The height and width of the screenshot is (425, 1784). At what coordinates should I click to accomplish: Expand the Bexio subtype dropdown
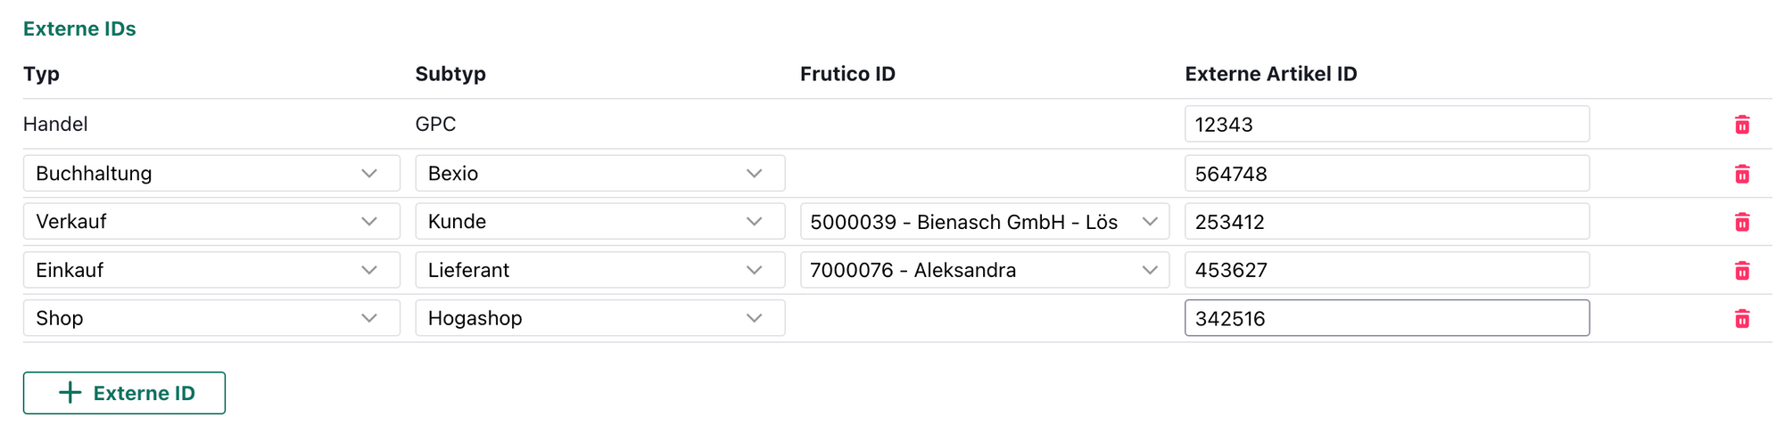click(599, 174)
